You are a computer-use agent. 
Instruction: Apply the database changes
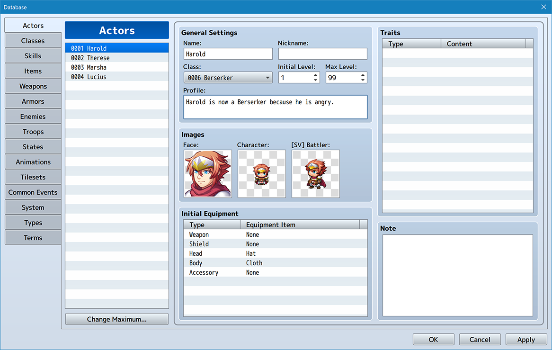click(526, 340)
